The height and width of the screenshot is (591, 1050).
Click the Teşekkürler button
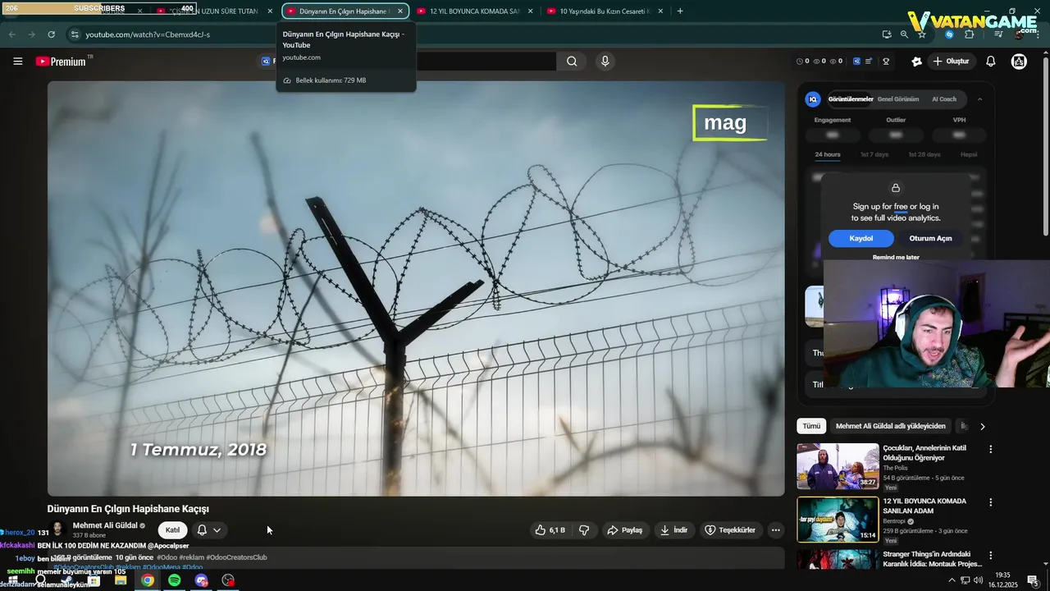click(x=730, y=530)
